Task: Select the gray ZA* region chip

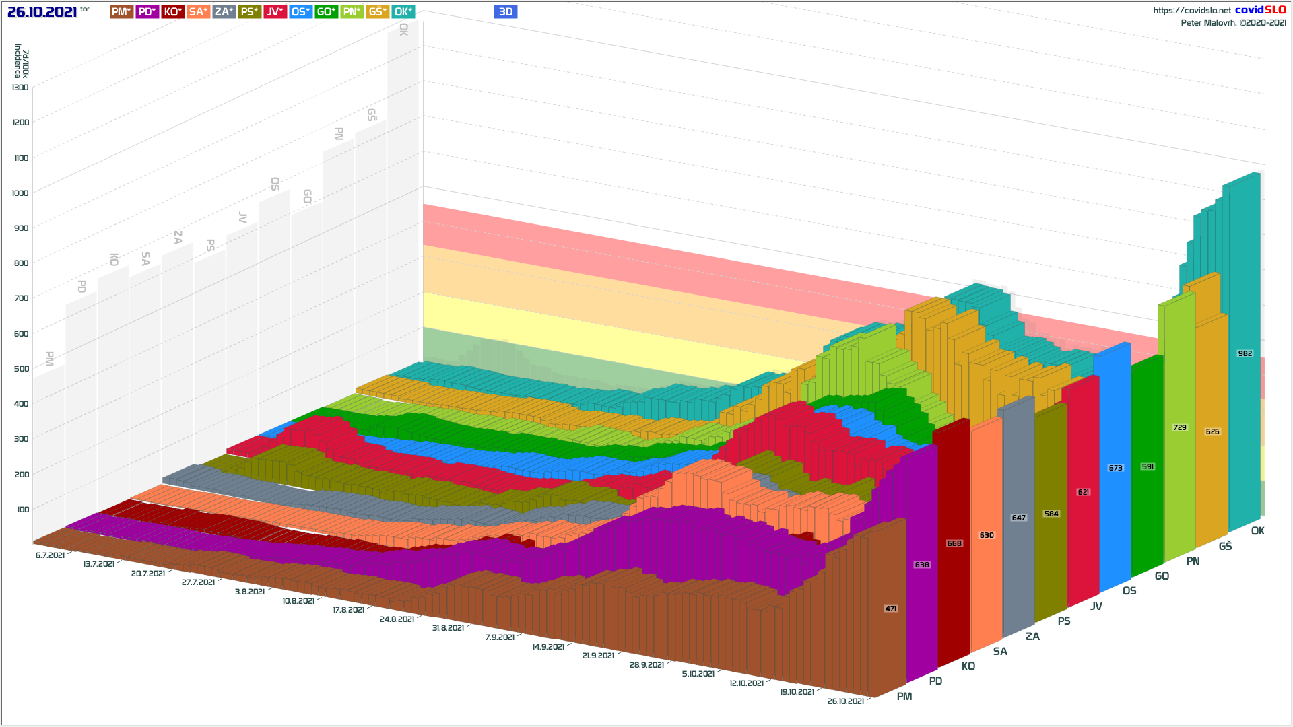Action: [x=224, y=11]
